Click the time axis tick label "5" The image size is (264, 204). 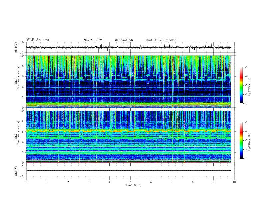(130, 182)
